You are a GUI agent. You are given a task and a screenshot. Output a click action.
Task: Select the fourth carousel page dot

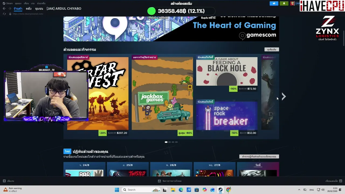pyautogui.click(x=177, y=142)
